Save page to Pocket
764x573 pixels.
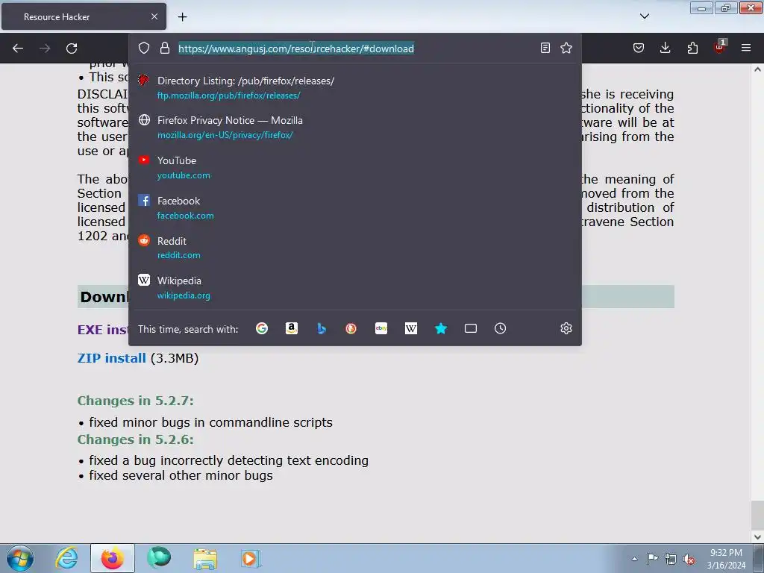click(x=639, y=48)
